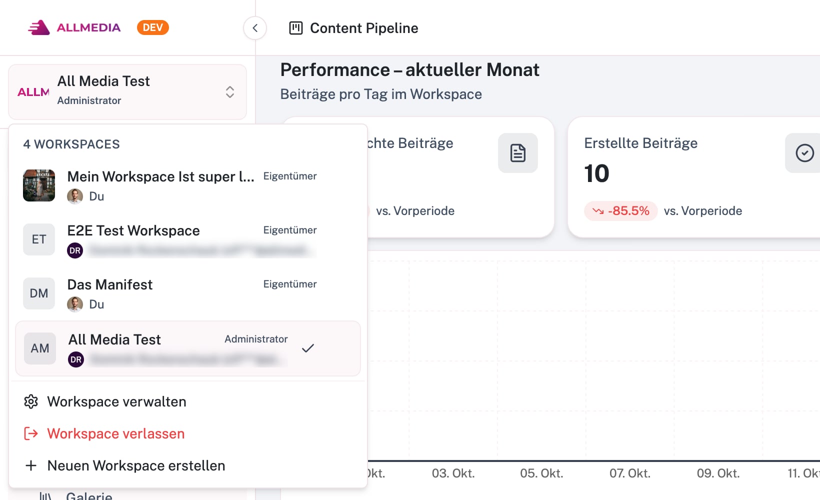Click the ALLMEDIA logo
The image size is (820, 500).
point(74,27)
